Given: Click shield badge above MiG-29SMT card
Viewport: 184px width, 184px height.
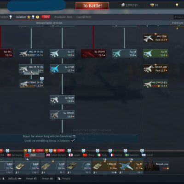Looking at the screenshot, I should [42, 79].
